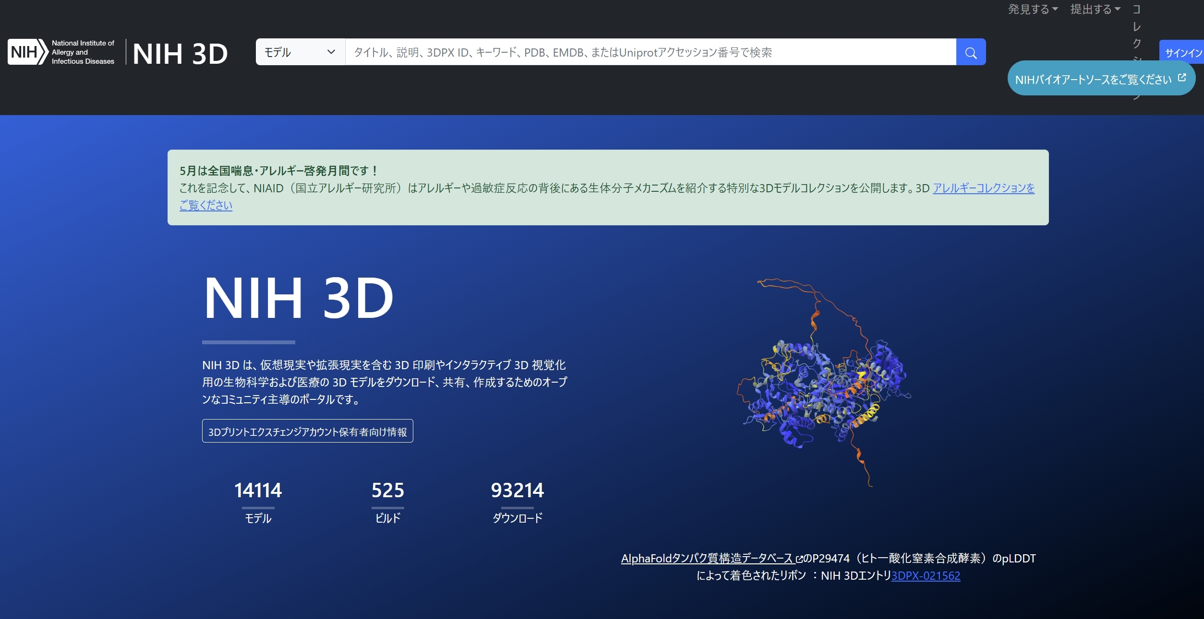Open the コレクション menu item

1136,34
